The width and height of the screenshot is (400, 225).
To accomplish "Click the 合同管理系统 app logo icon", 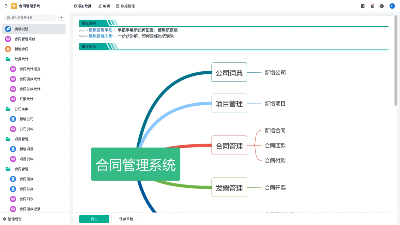I will point(14,6).
